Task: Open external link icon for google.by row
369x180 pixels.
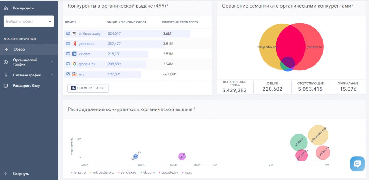Action: 68,64
